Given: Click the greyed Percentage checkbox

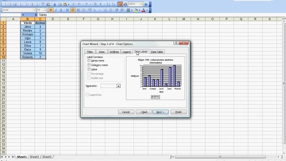Looking at the screenshot, I should point(89,73).
